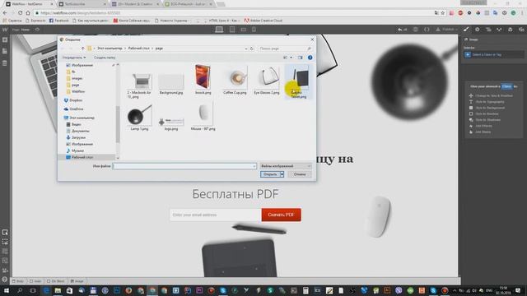Expand address bar path history dropdown

(246, 49)
